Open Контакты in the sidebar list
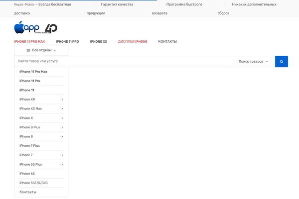This screenshot has width=299, height=199. (27, 192)
